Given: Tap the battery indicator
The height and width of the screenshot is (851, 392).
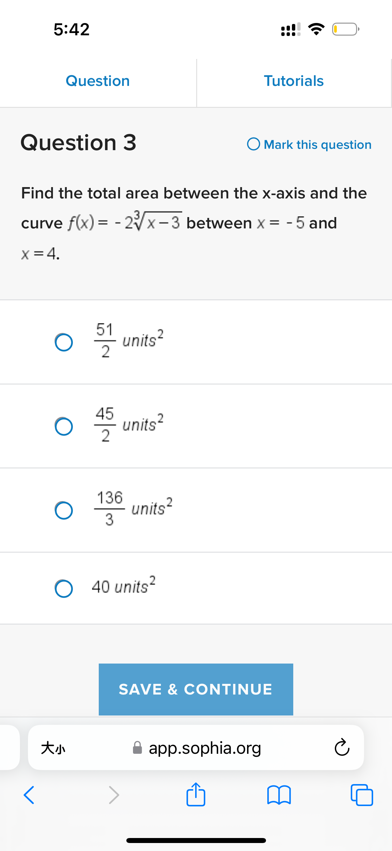Looking at the screenshot, I should 344,30.
